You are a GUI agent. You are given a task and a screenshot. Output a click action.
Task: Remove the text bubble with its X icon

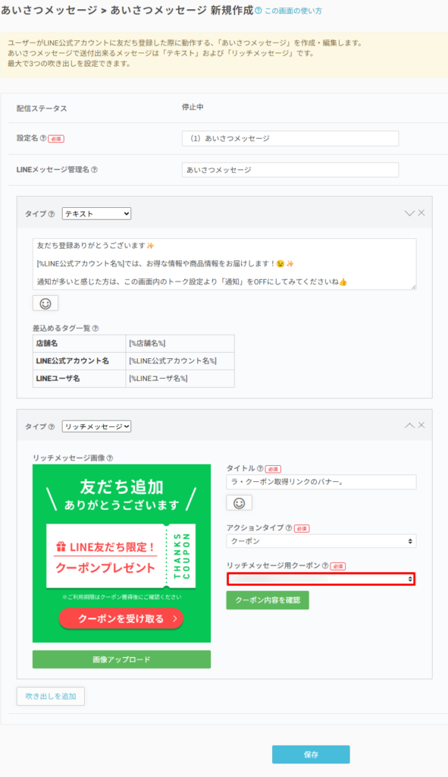(x=421, y=212)
